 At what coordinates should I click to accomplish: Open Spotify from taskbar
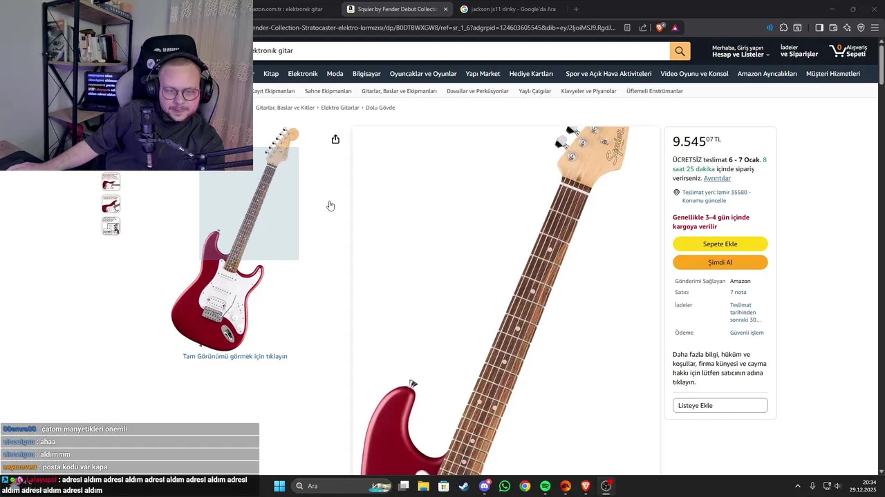tap(545, 486)
